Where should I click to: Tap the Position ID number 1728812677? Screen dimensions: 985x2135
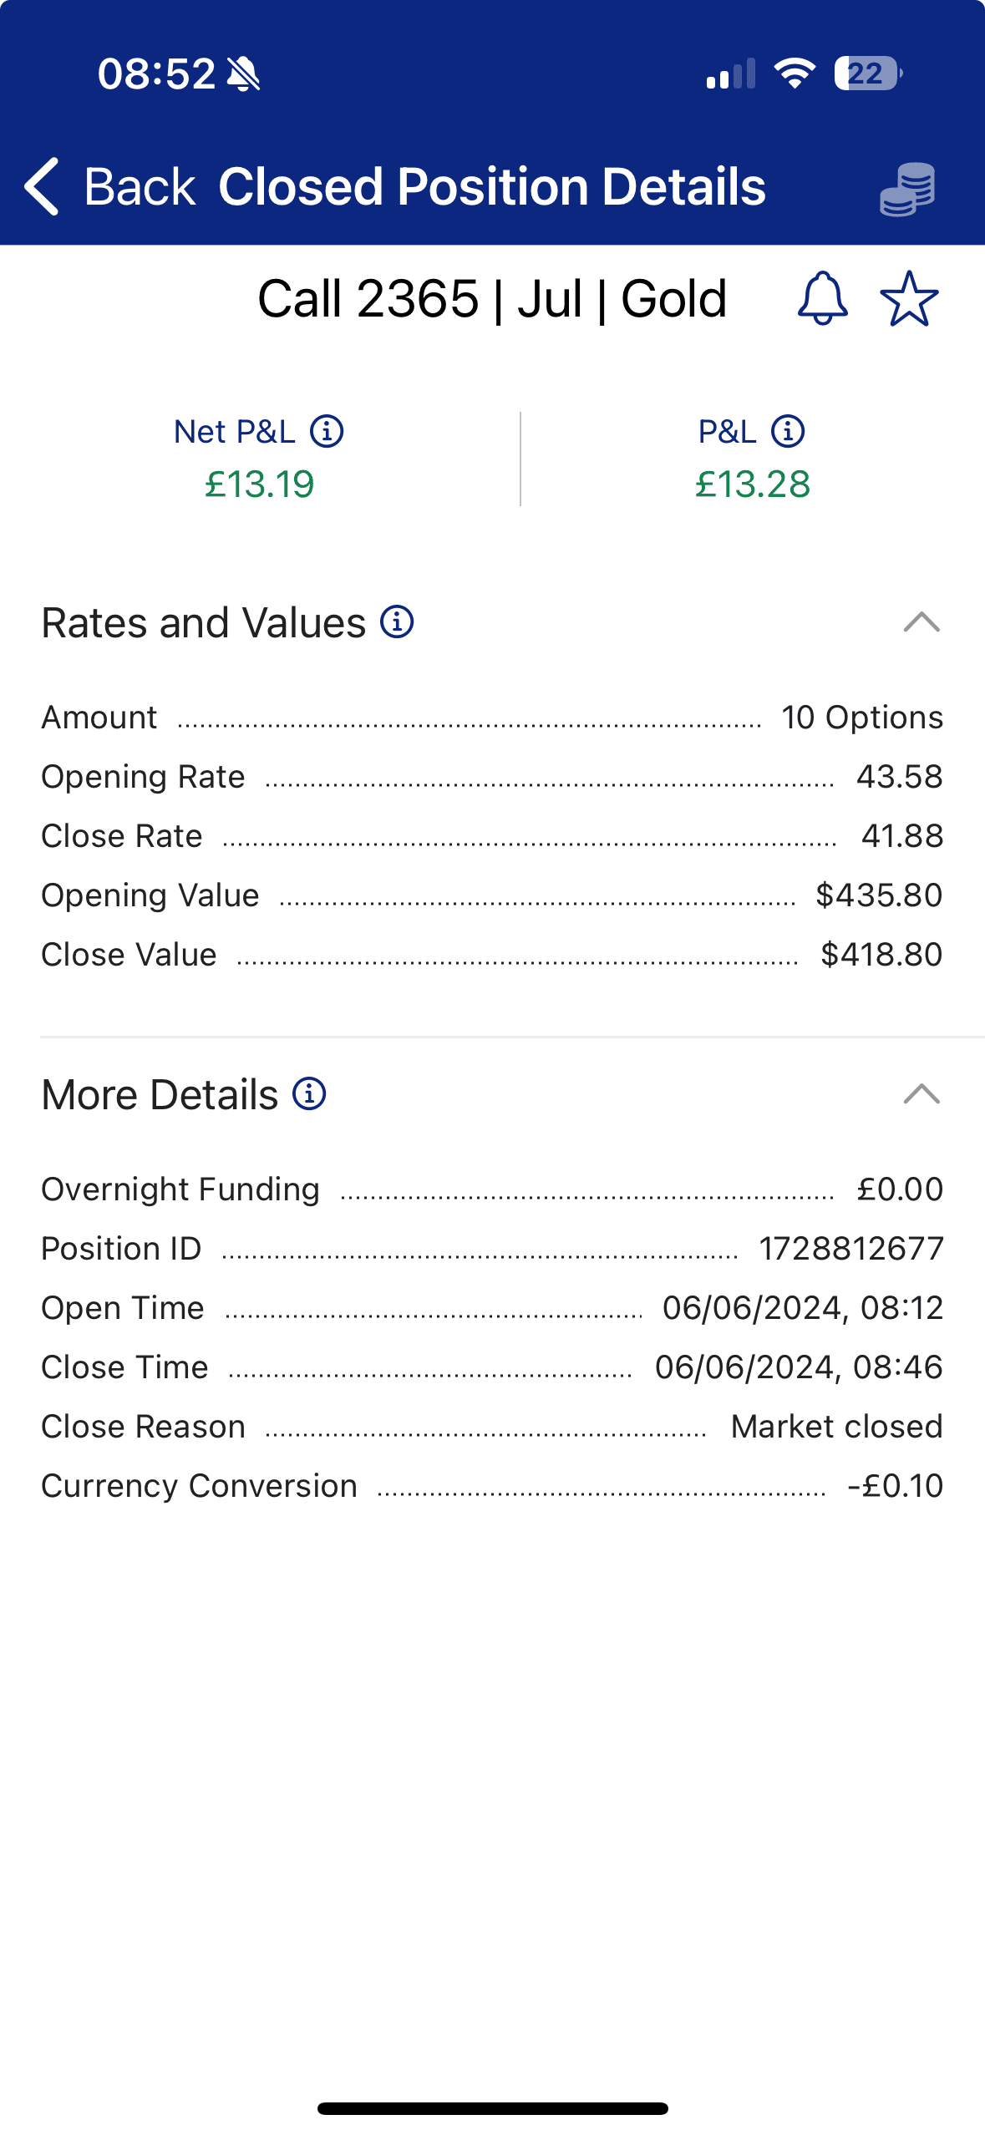[850, 1249]
